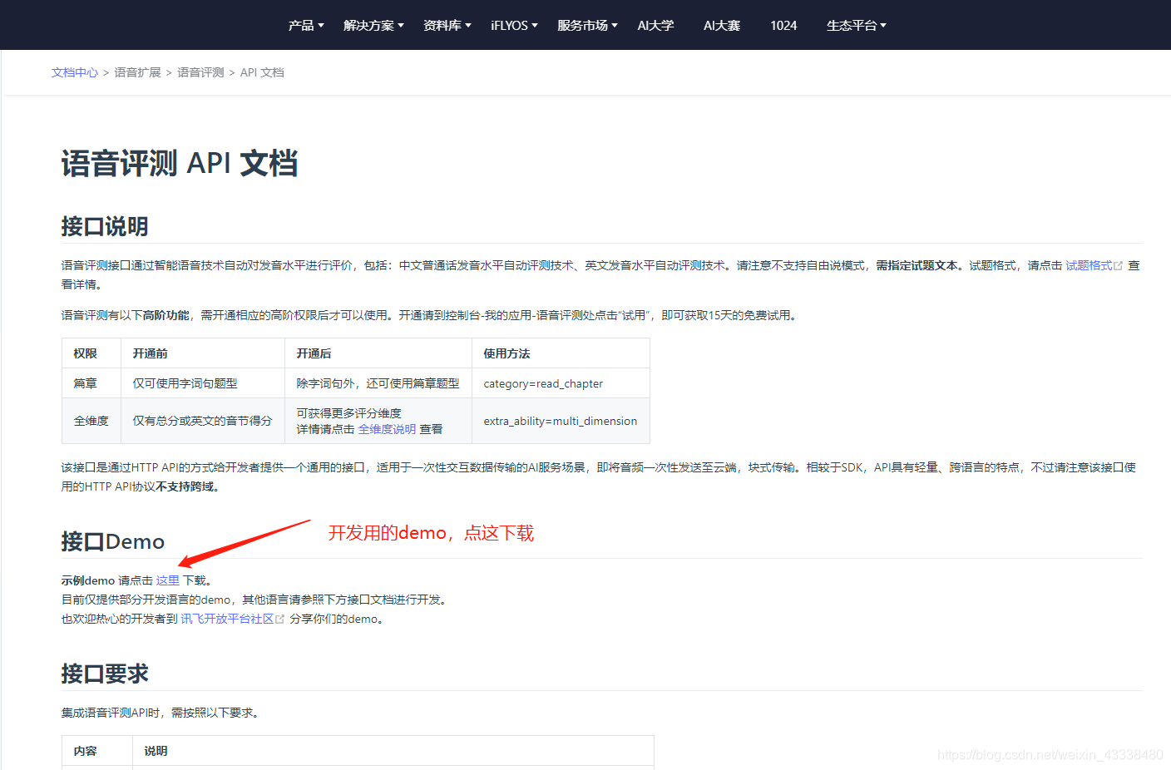Screen dimensions: 1171x770
Task: Click the 文档中心 breadcrumb link
Action: (74, 72)
